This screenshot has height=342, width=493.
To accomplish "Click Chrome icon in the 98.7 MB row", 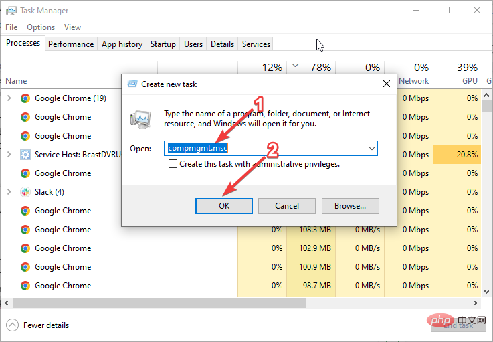I will (x=25, y=286).
